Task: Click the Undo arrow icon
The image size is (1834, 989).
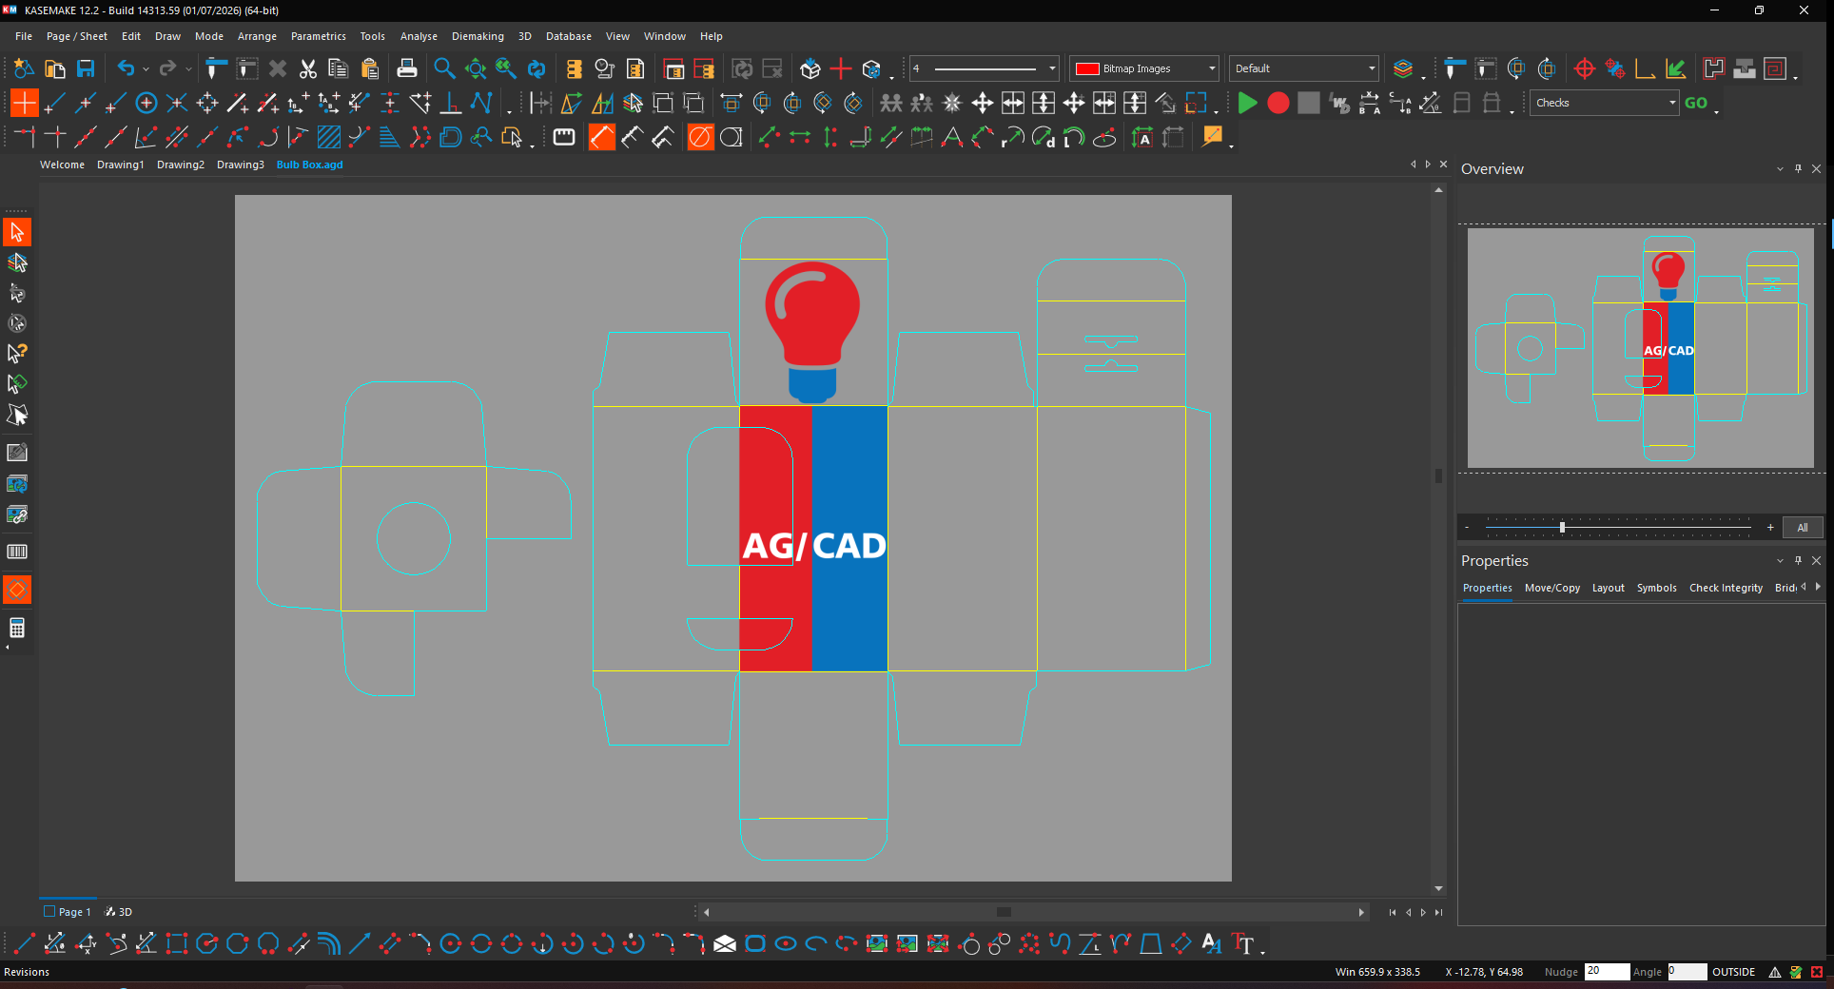Action: 126,68
